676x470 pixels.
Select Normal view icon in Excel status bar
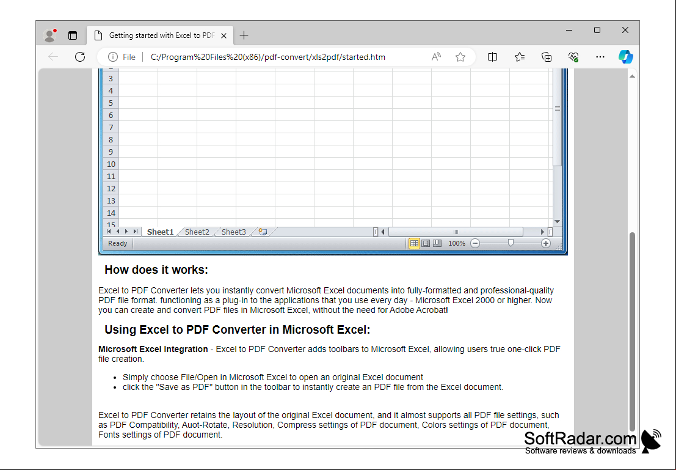pyautogui.click(x=414, y=243)
